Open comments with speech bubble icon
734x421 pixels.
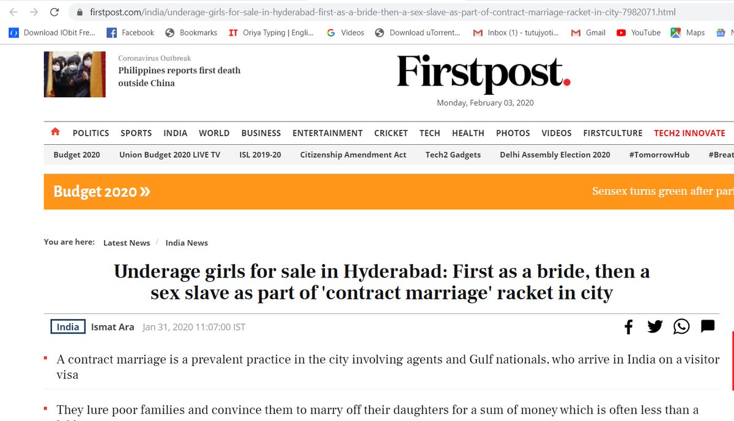(x=708, y=326)
